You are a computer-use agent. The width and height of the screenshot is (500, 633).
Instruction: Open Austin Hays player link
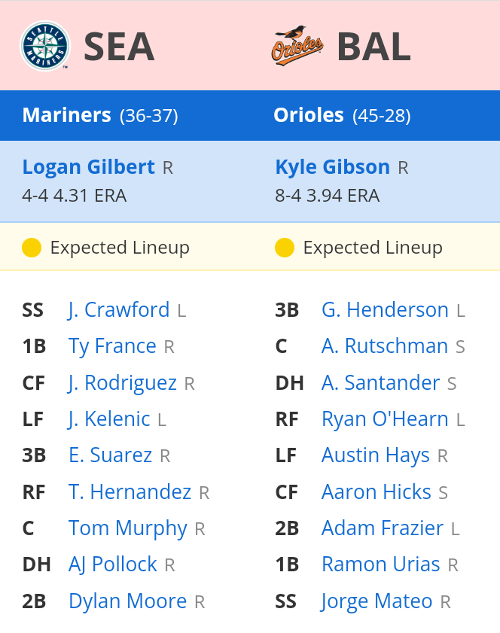pyautogui.click(x=375, y=455)
